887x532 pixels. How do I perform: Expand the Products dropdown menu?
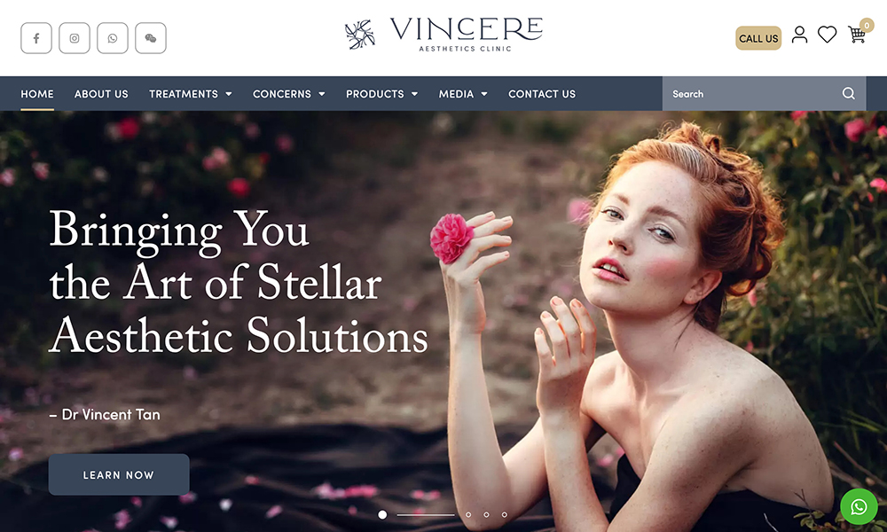click(x=381, y=94)
